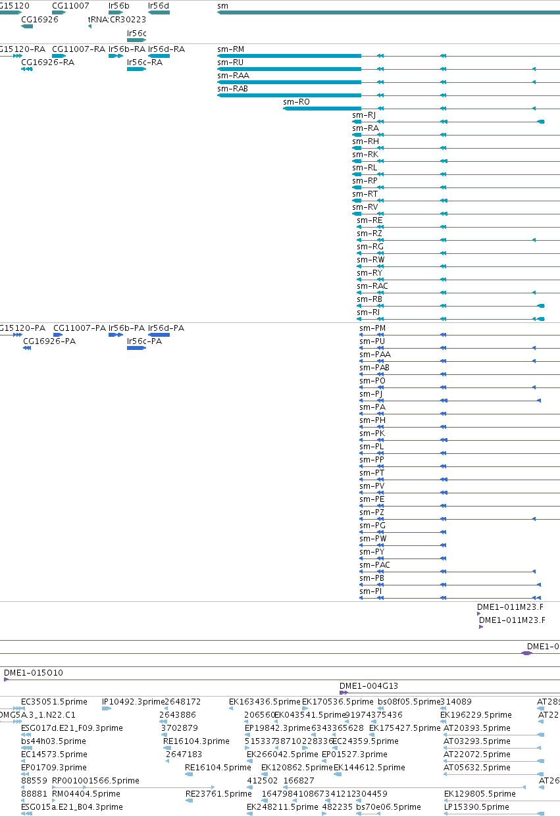The height and width of the screenshot is (817, 560).
Task: Select transcript sm-RL
Action: coord(456,174)
